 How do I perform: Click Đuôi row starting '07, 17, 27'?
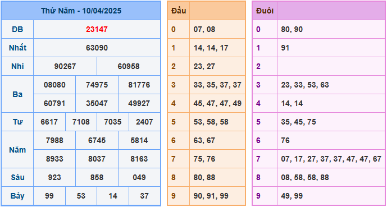(331, 159)
